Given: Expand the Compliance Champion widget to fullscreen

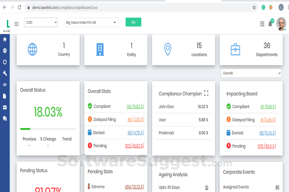Looking at the screenshot, I should (x=206, y=93).
